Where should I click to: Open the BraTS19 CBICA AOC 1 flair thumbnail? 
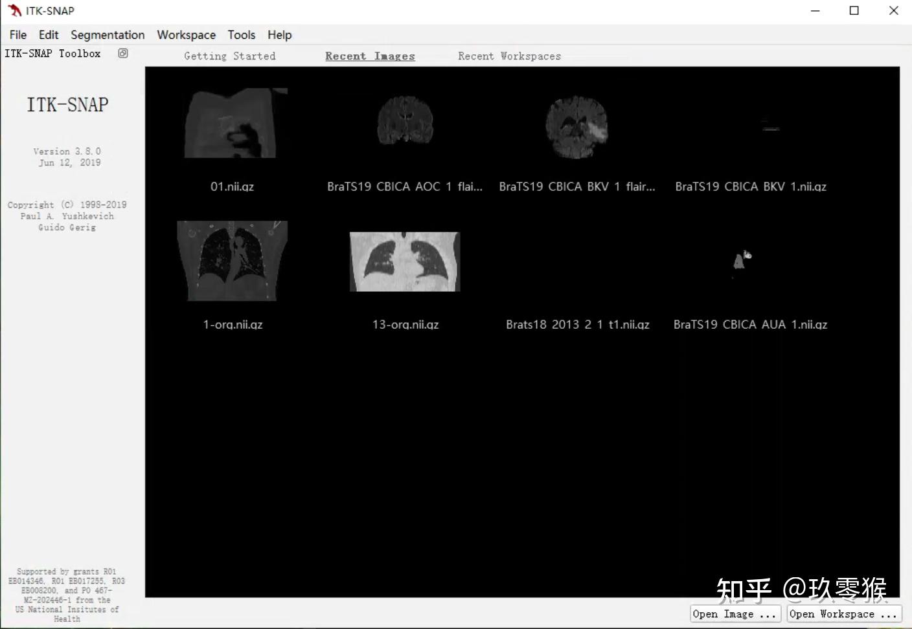point(405,120)
